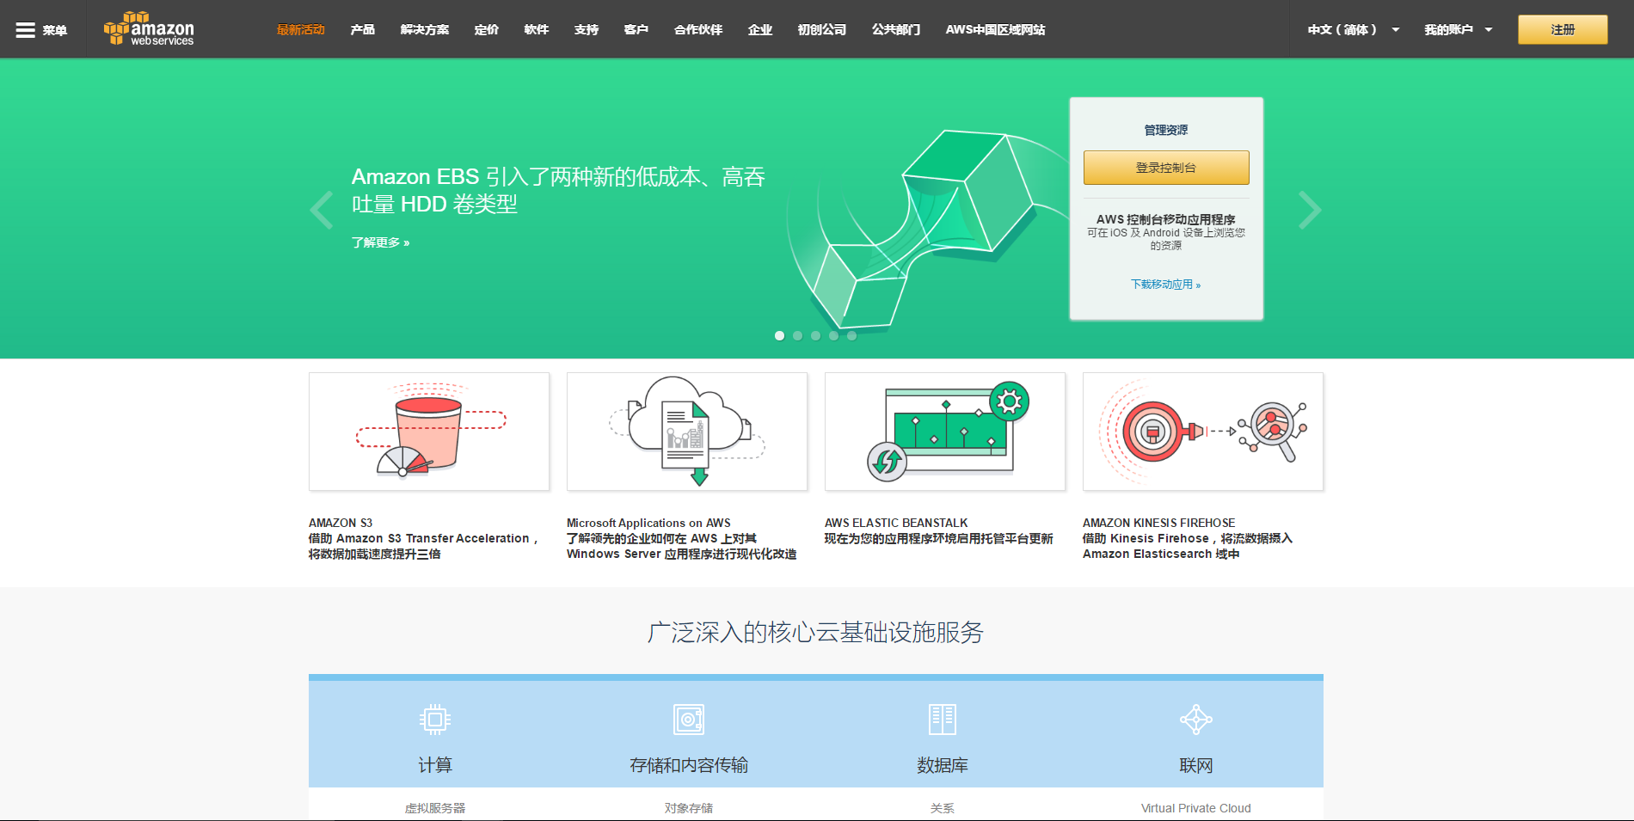Click the 联网 networking icon

1196,719
